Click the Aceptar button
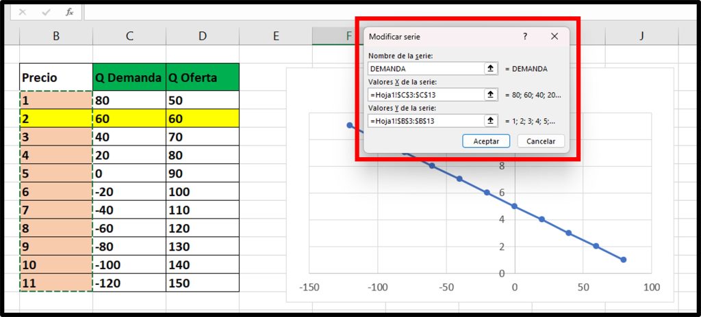 coord(486,141)
